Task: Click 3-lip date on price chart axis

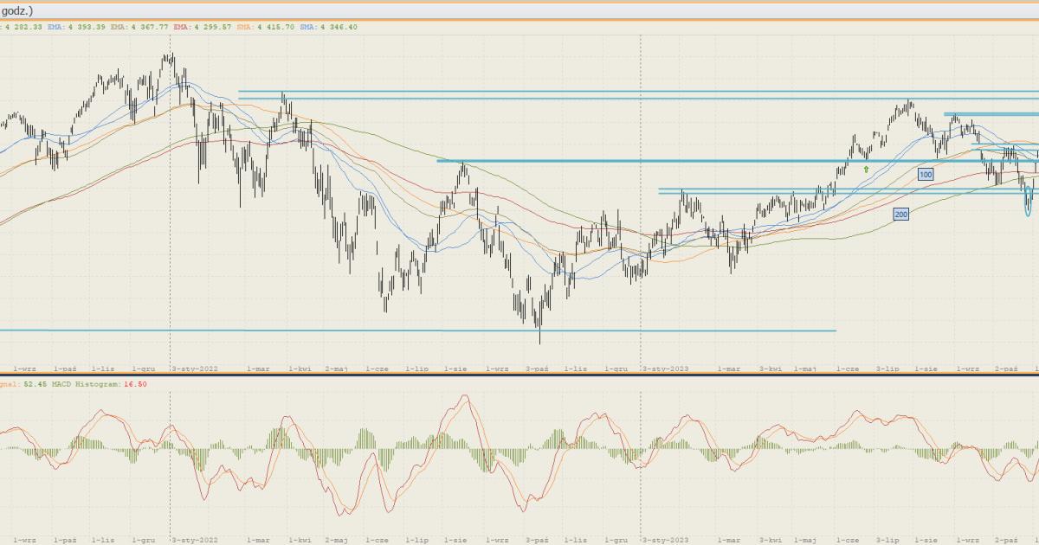Action: pyautogui.click(x=887, y=369)
